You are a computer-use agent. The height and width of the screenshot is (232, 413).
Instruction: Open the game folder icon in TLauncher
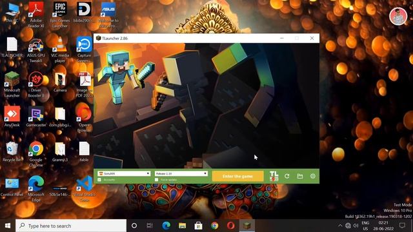pos(299,176)
